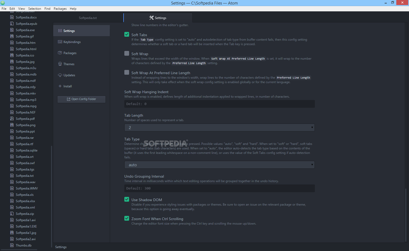409x251 pixels.
Task: Open the Edit menu
Action: (12, 9)
